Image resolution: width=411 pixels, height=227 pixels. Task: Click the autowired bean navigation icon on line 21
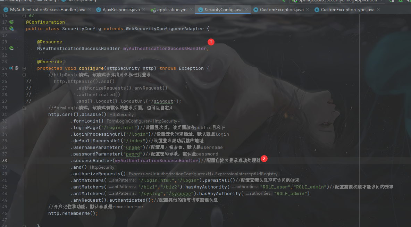click(12, 48)
